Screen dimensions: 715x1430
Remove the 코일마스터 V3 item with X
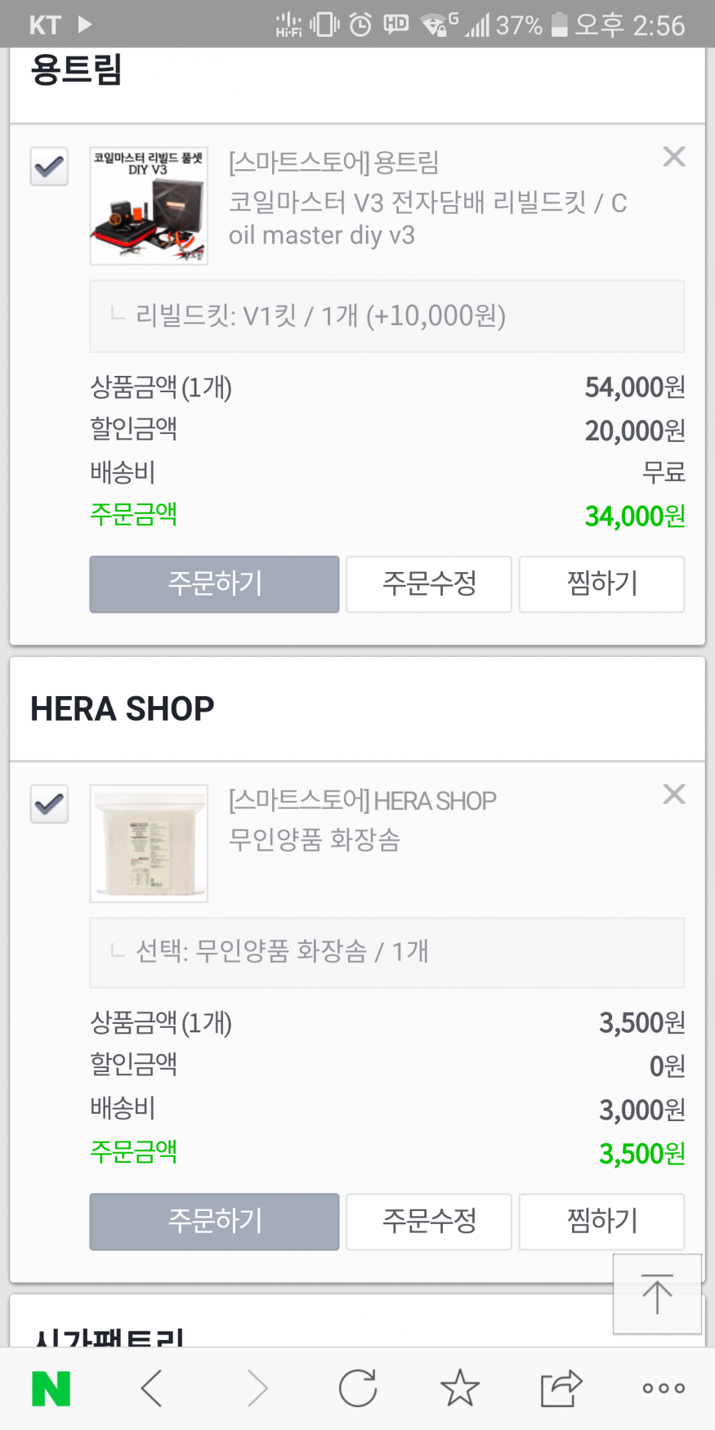point(674,157)
